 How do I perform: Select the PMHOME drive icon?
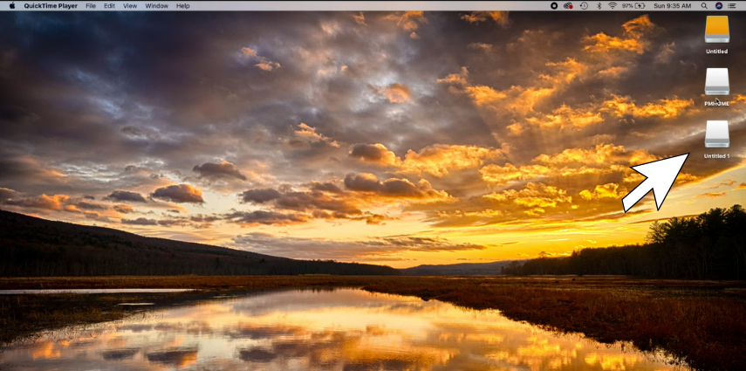click(x=717, y=81)
